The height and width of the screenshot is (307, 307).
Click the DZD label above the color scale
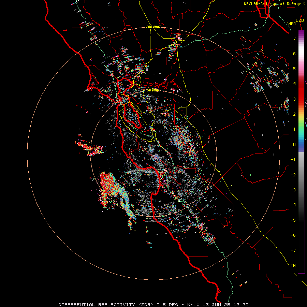[300, 20]
